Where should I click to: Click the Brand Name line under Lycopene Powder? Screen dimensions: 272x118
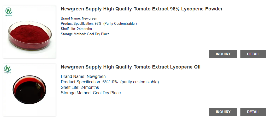pyautogui.click(x=79, y=18)
